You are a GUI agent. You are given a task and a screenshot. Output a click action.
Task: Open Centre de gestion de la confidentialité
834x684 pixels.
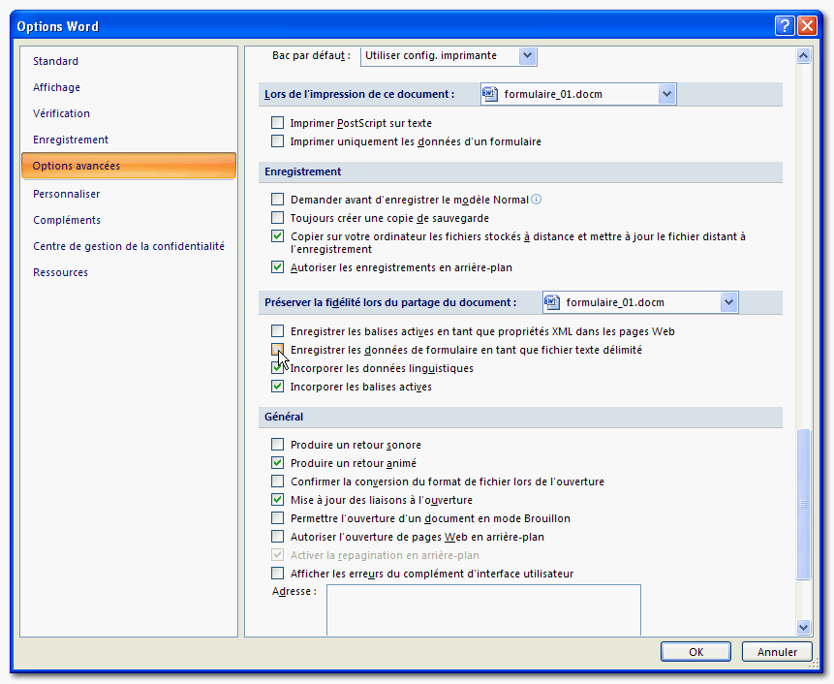[x=129, y=246]
